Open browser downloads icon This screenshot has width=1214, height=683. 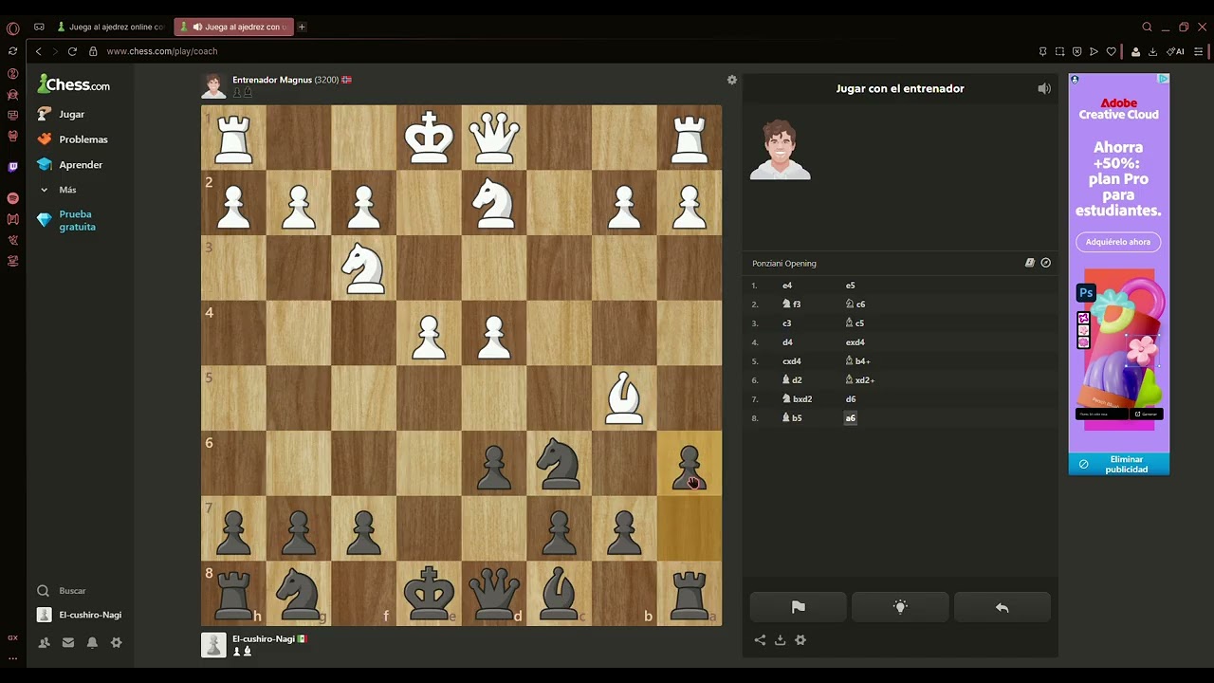1152,51
